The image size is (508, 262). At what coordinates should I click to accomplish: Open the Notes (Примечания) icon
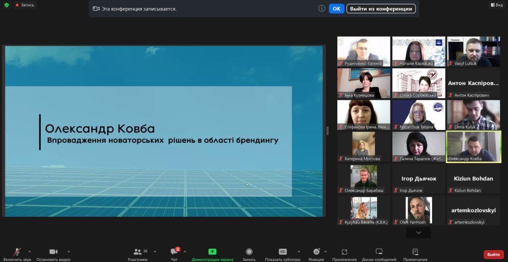[415, 252]
